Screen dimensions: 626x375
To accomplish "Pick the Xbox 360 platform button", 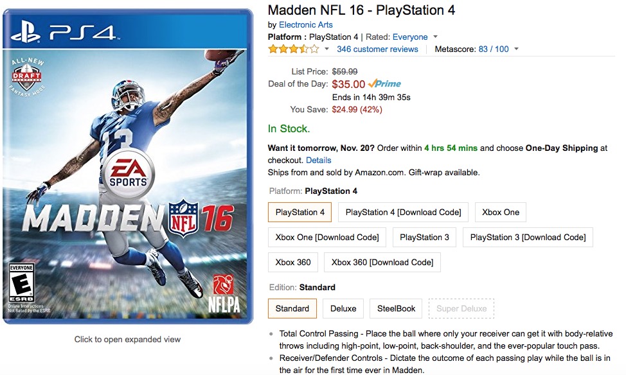I will [x=293, y=263].
